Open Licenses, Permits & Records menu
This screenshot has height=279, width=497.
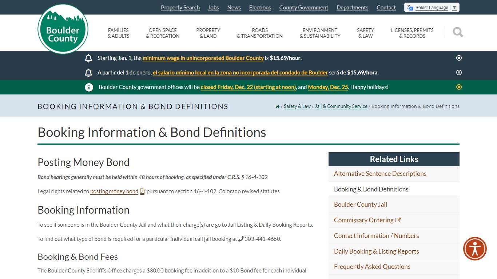(x=412, y=33)
